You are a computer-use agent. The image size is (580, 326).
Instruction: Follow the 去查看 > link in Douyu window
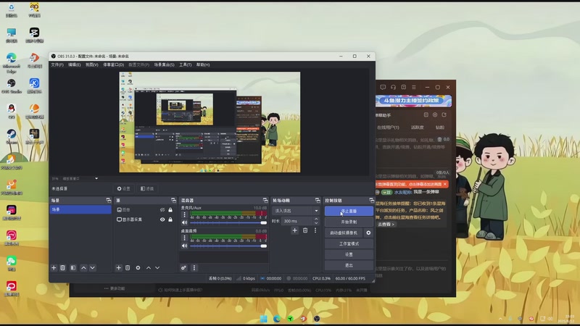tap(386, 225)
